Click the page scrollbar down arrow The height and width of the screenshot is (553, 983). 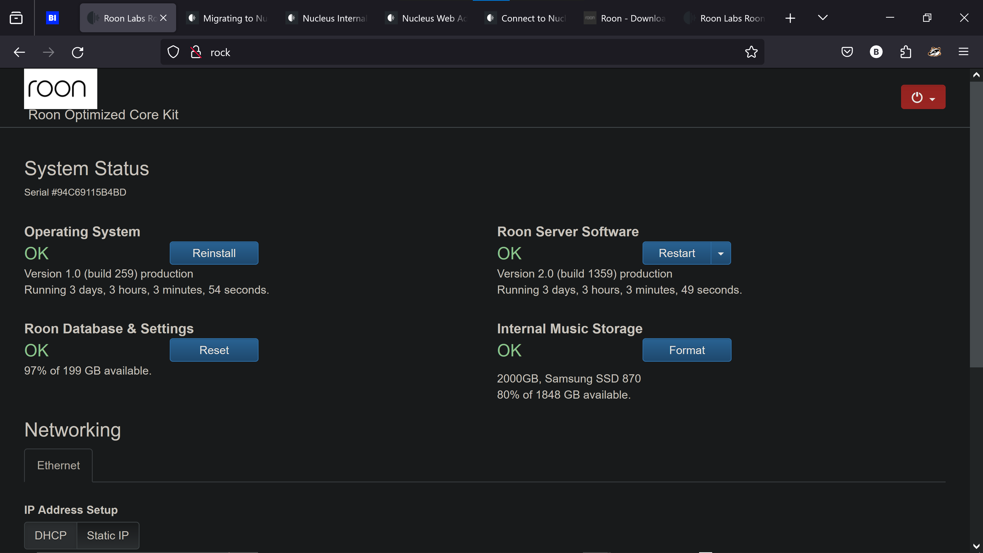tap(976, 546)
